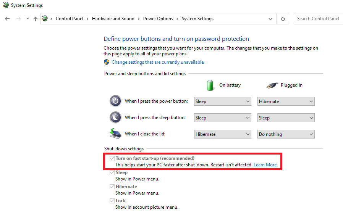Click the Back navigation arrow

click(x=7, y=19)
